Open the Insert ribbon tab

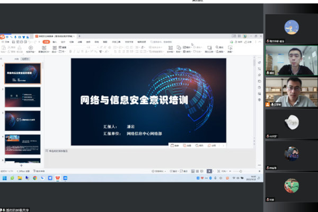55,42
